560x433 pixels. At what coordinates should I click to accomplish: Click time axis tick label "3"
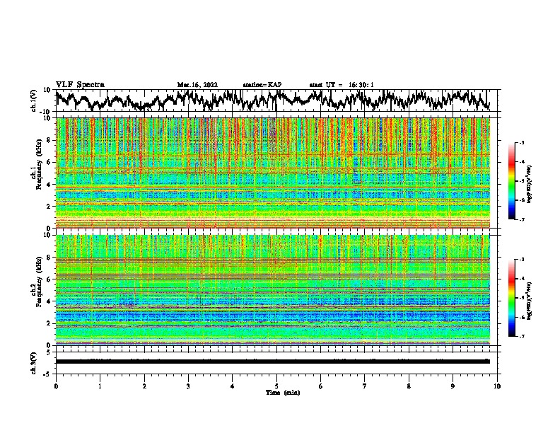pyautogui.click(x=188, y=386)
